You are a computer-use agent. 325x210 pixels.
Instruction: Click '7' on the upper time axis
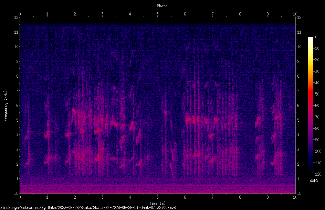pos(212,14)
